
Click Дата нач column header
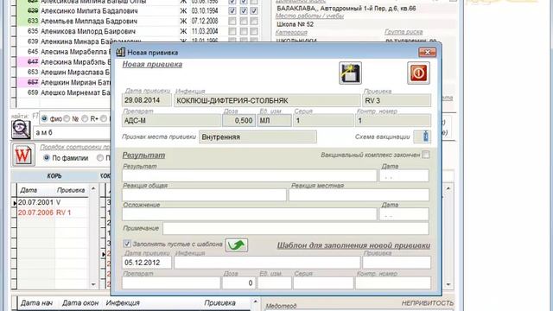(x=36, y=303)
